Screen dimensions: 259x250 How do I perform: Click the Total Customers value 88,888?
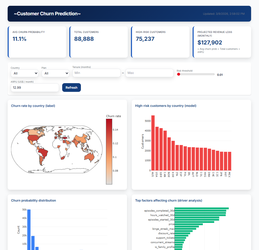pos(84,39)
